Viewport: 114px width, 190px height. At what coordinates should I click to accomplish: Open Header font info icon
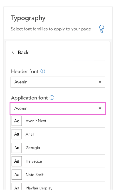43,71
